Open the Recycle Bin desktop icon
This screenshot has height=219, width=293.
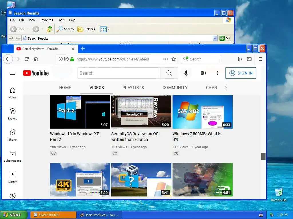pyautogui.click(x=279, y=194)
